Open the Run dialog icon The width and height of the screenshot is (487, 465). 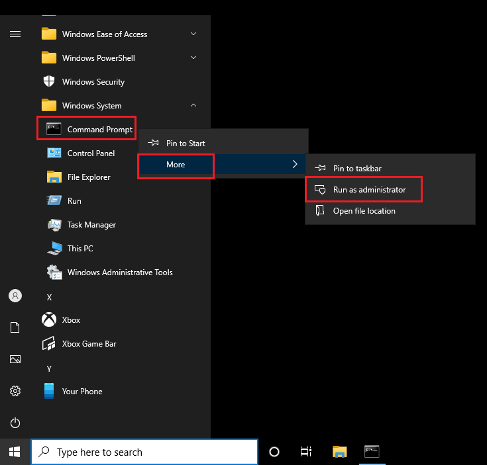point(54,200)
